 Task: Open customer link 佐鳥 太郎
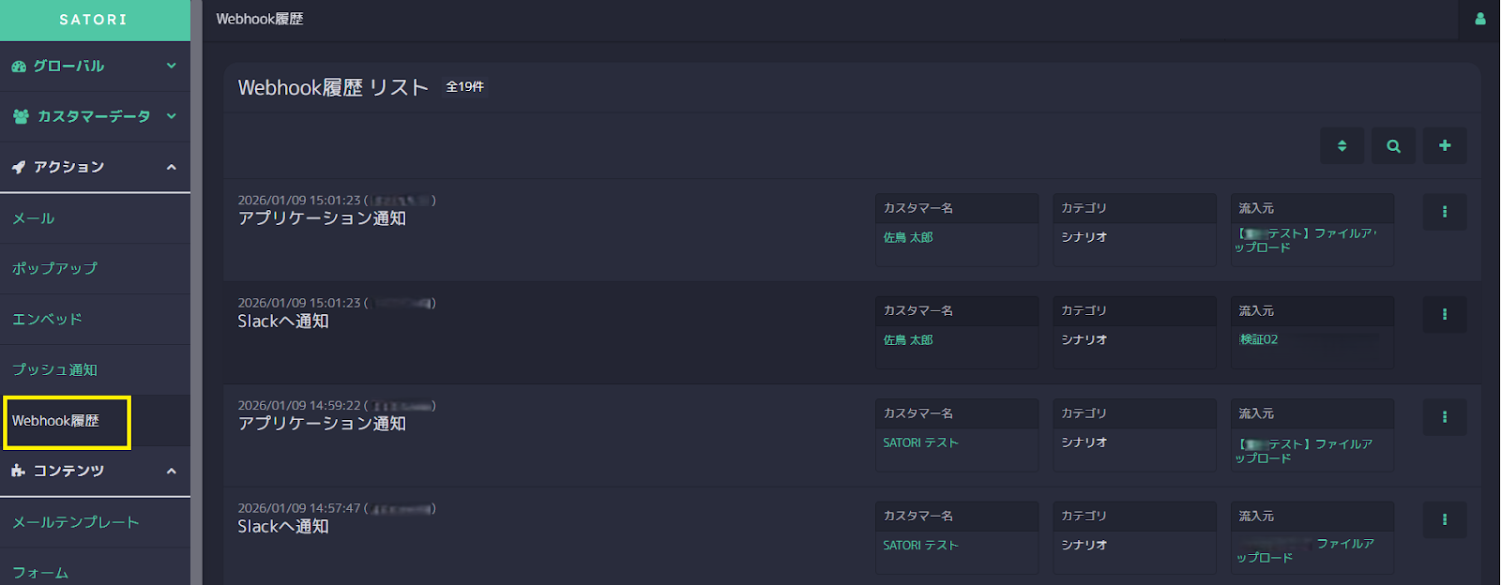[911, 237]
